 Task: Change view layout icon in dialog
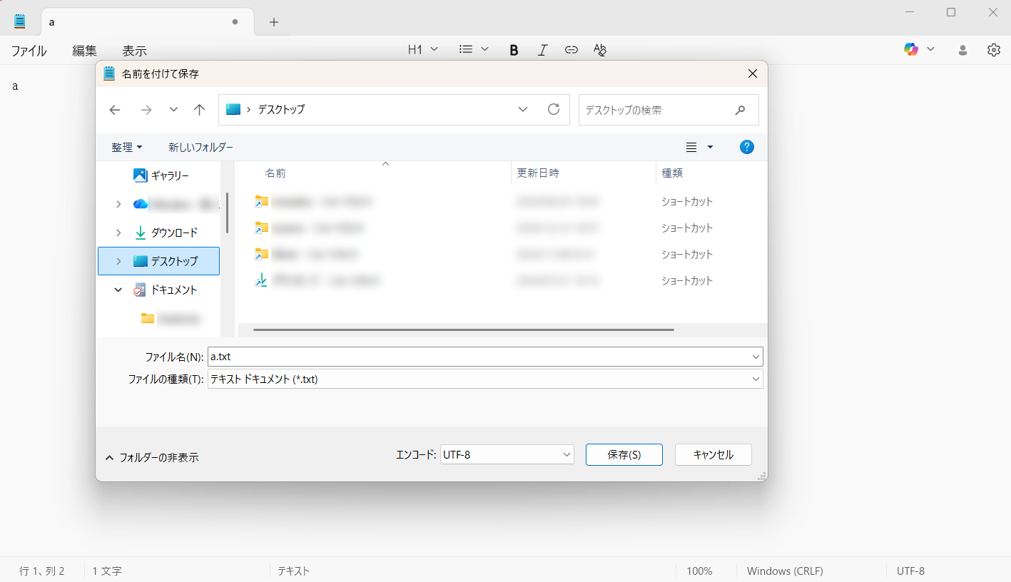(691, 147)
